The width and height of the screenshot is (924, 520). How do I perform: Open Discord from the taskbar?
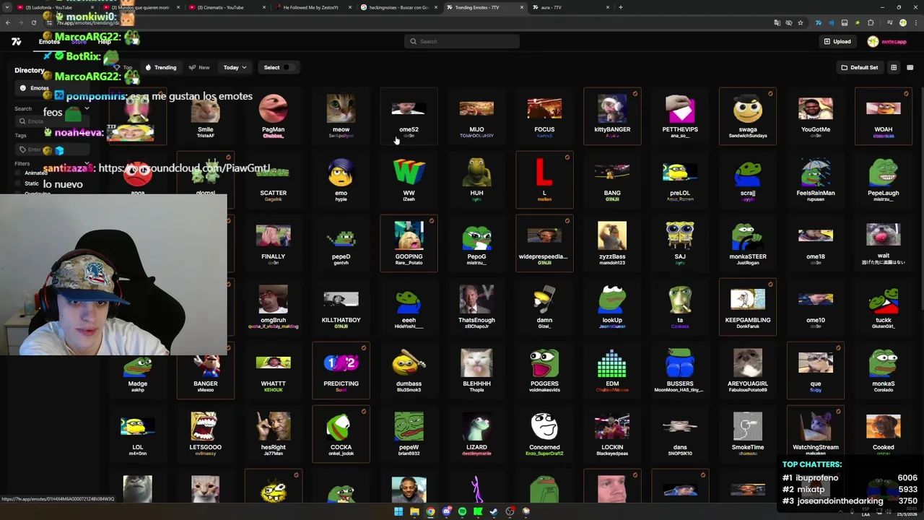[x=446, y=511]
